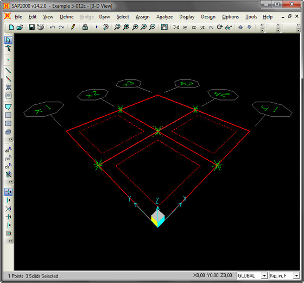Expand the draw toolbar overflow arrow
Viewport: 304px width, 283px height.
(x=10, y=139)
